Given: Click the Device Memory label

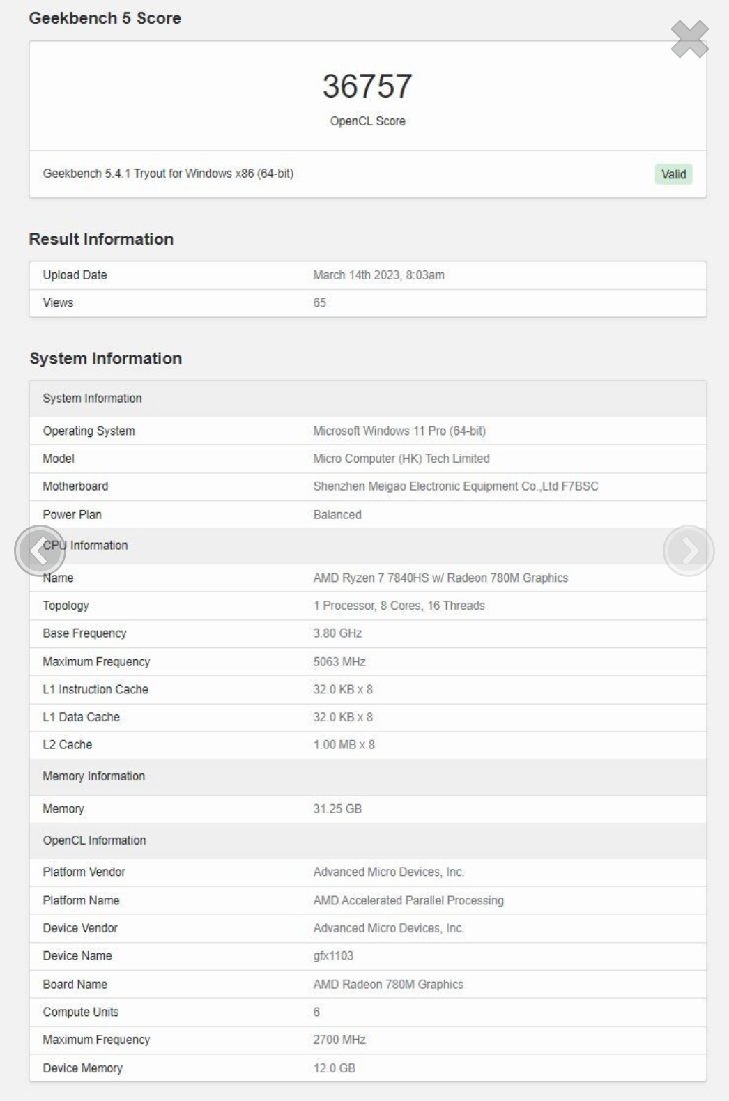Looking at the screenshot, I should [82, 1068].
